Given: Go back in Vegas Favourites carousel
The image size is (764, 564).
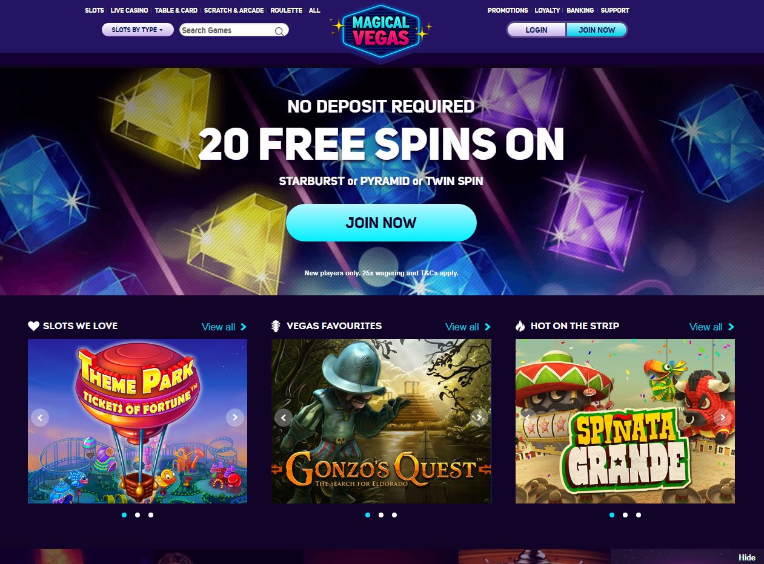Looking at the screenshot, I should (x=284, y=418).
